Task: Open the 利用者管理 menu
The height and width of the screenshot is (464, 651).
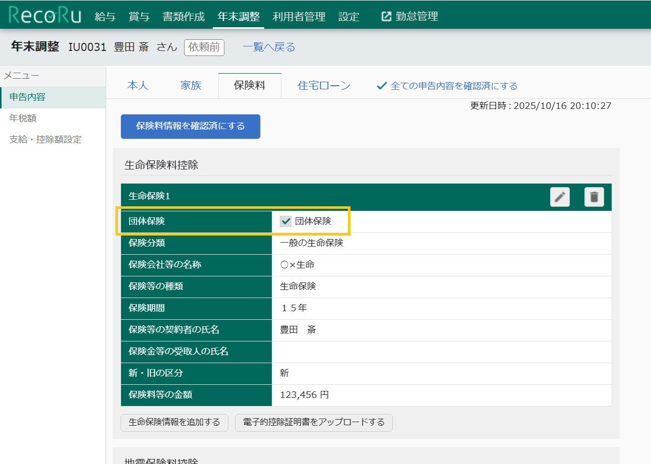Action: [x=299, y=16]
